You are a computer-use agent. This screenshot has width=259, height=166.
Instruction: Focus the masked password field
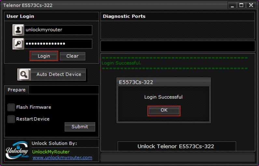58,44
